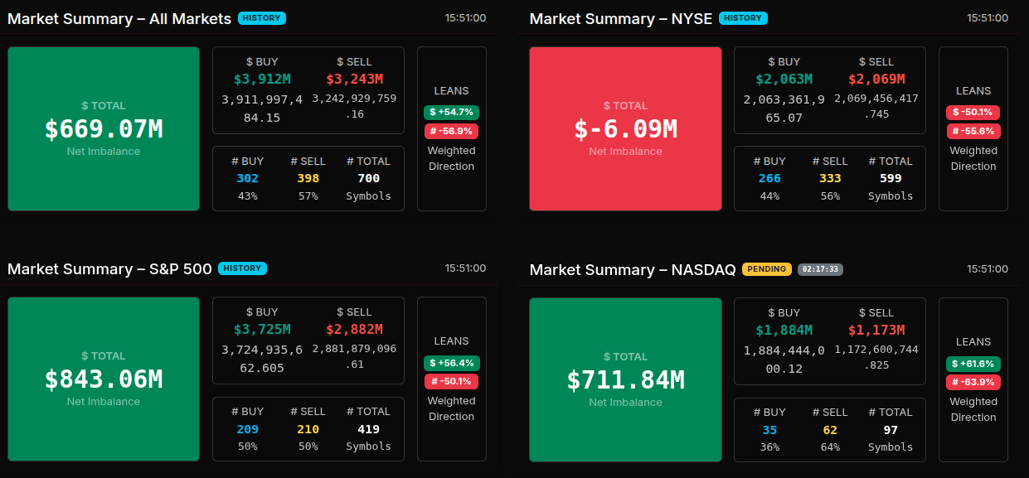Select the red # -56.9% lean badge
This screenshot has width=1029, height=478.
(x=452, y=131)
